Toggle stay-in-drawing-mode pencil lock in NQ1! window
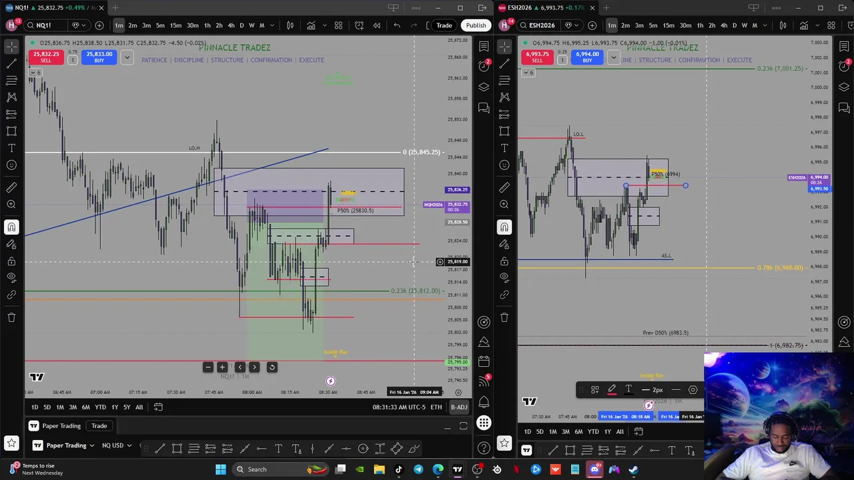 click(11, 244)
